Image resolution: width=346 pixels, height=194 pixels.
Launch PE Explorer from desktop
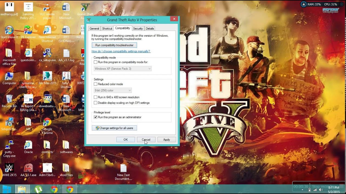click(x=28, y=32)
